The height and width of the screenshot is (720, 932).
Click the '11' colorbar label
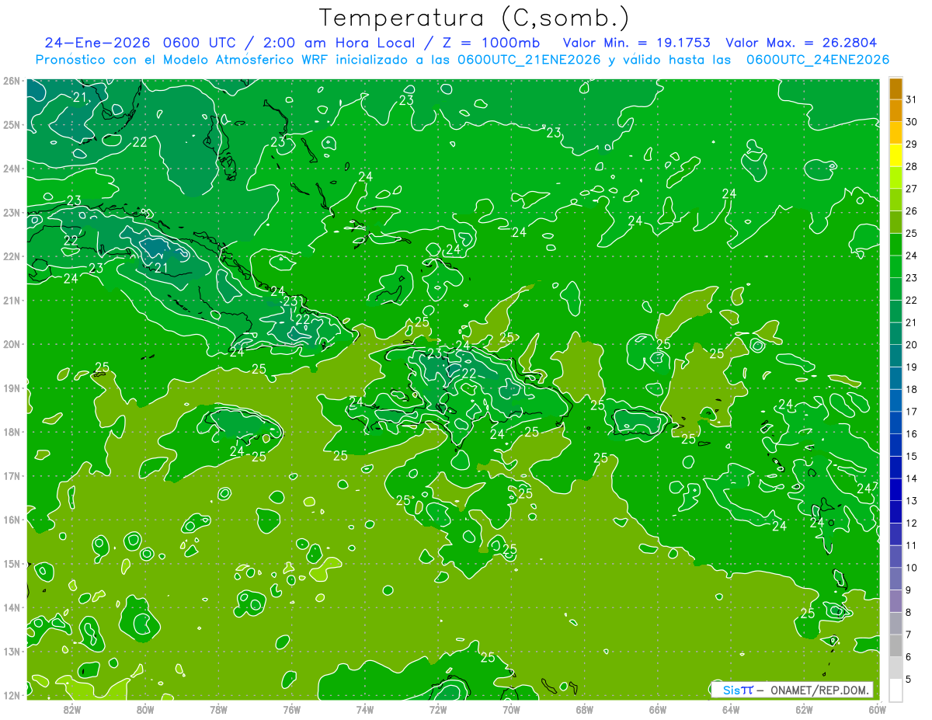(911, 546)
